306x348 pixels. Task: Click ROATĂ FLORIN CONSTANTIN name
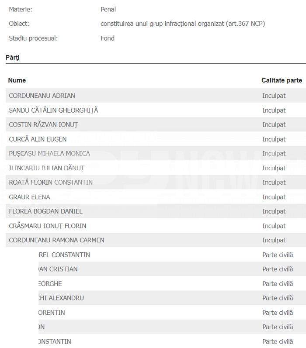pyautogui.click(x=51, y=183)
